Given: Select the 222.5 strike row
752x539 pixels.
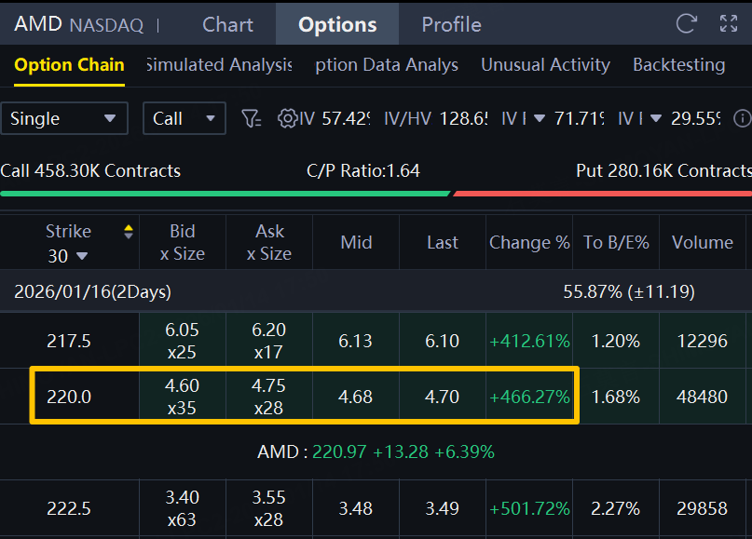Looking at the screenshot, I should pos(69,508).
